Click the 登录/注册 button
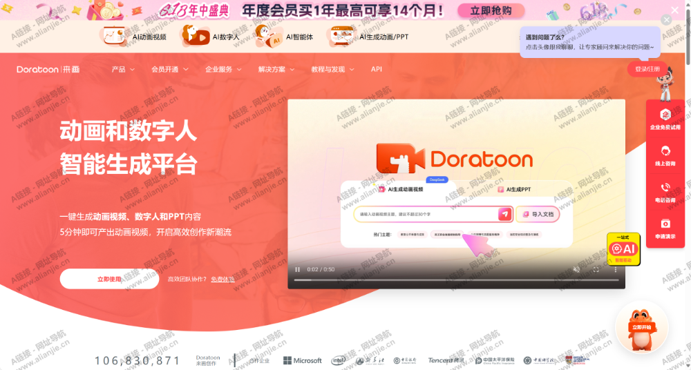Image resolution: width=691 pixels, height=370 pixels. point(647,69)
